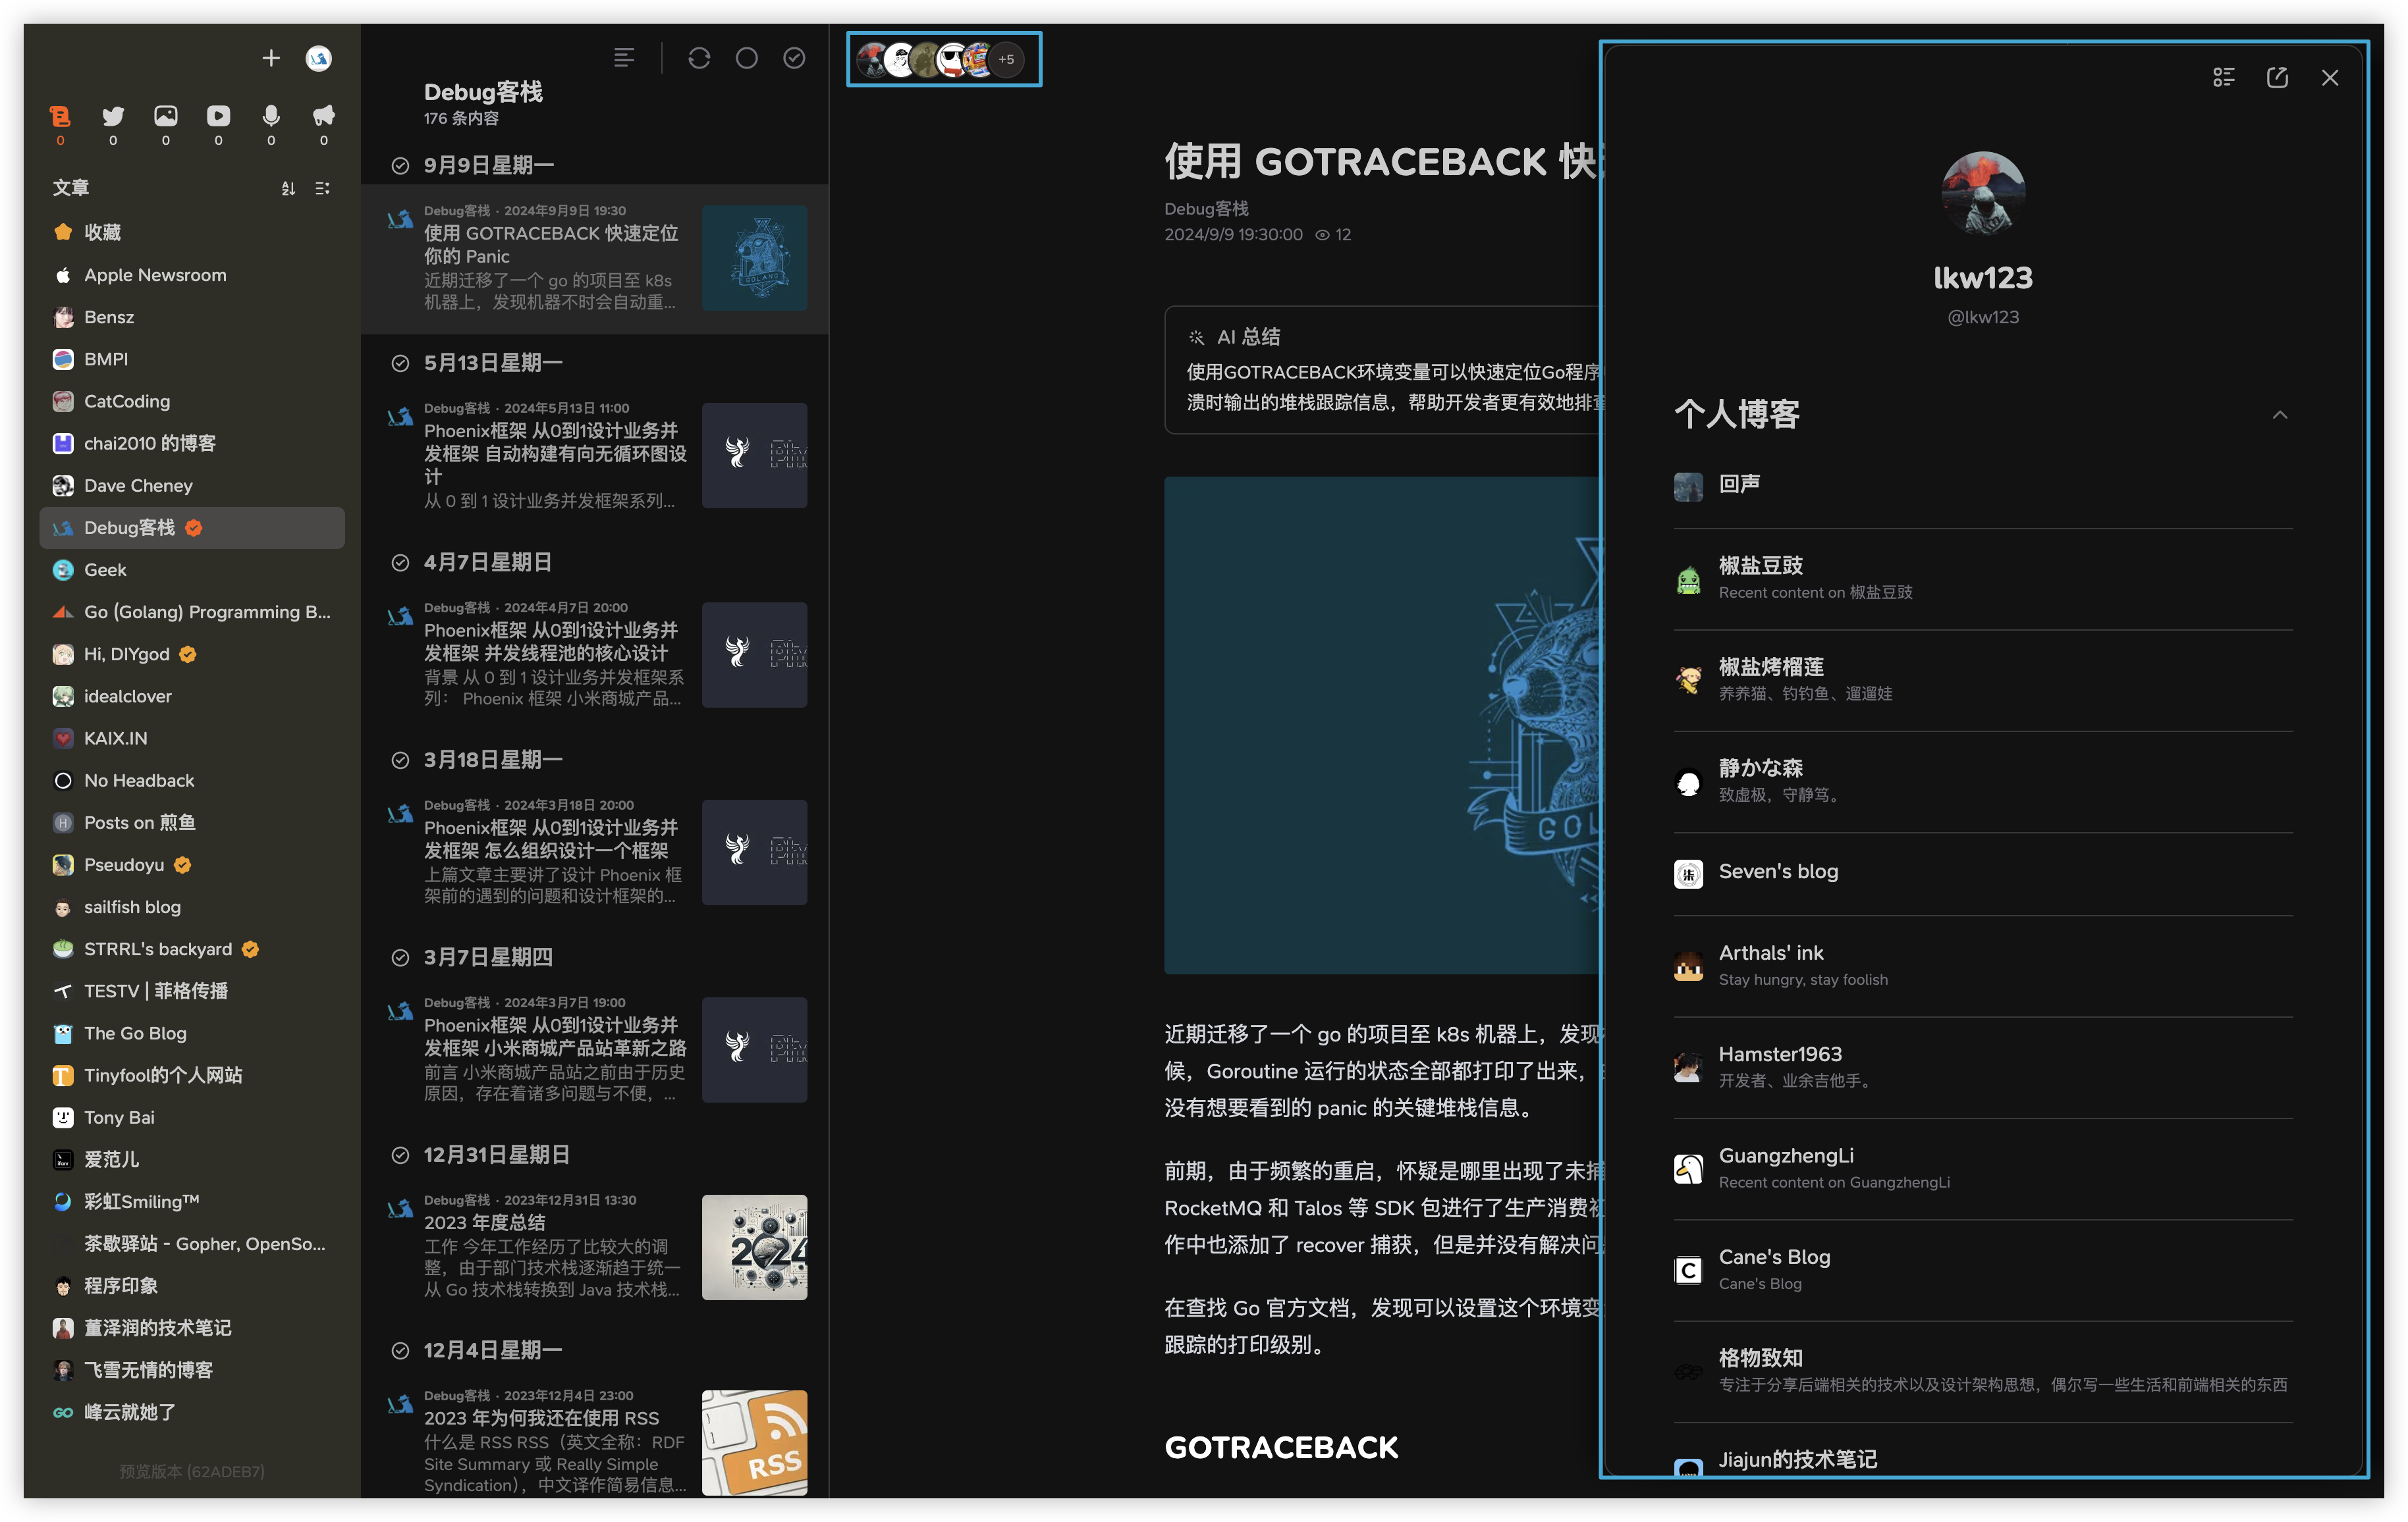Open the Twitter social media view

coord(113,116)
